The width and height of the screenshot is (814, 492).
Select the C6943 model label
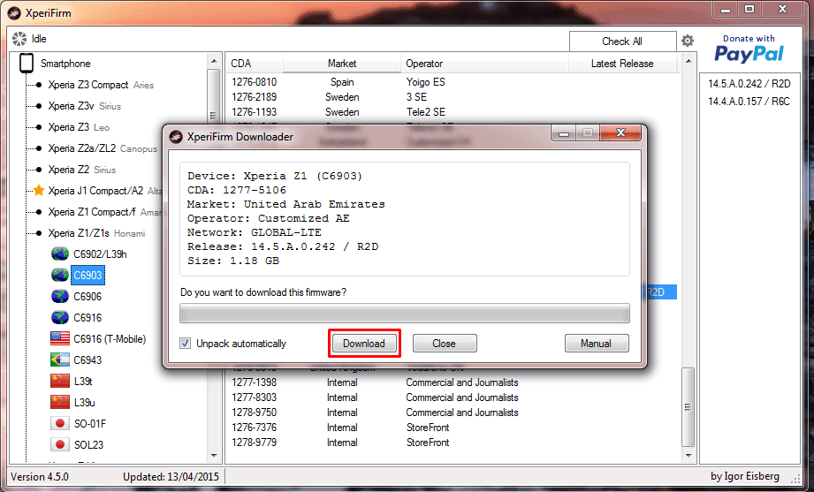tap(87, 360)
